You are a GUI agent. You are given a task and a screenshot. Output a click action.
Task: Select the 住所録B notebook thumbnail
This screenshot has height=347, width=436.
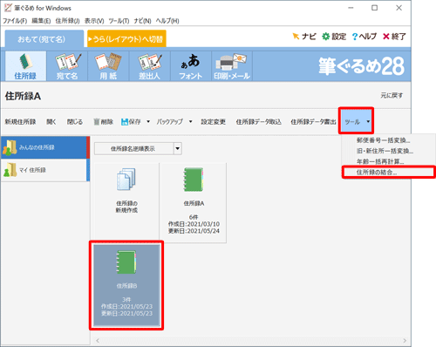126,285
